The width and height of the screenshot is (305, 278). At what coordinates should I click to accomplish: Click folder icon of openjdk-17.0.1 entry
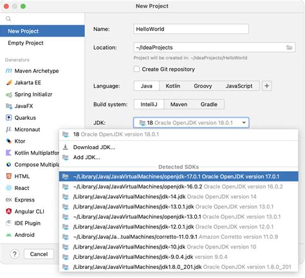click(x=66, y=176)
